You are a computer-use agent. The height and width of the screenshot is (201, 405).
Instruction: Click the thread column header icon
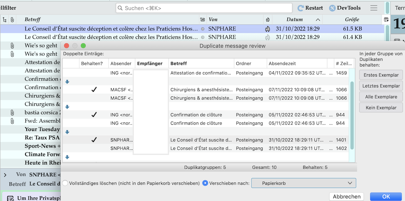(x=5, y=19)
